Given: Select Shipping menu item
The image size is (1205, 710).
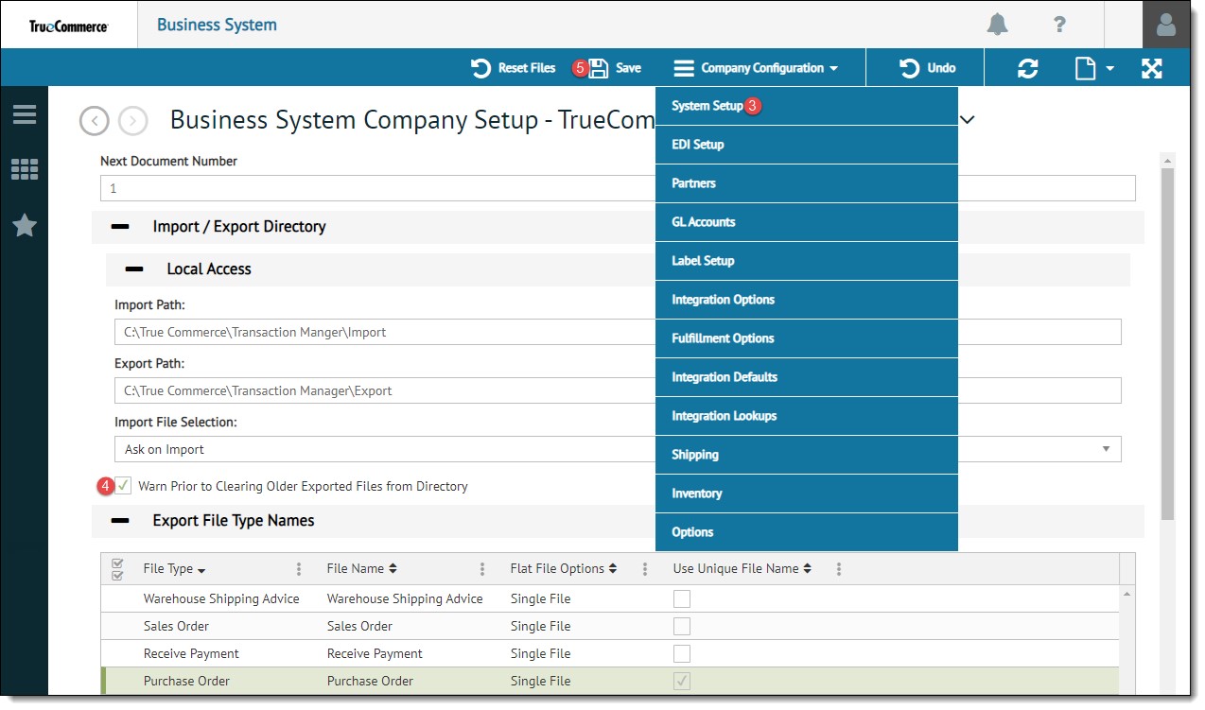Looking at the screenshot, I should point(807,455).
